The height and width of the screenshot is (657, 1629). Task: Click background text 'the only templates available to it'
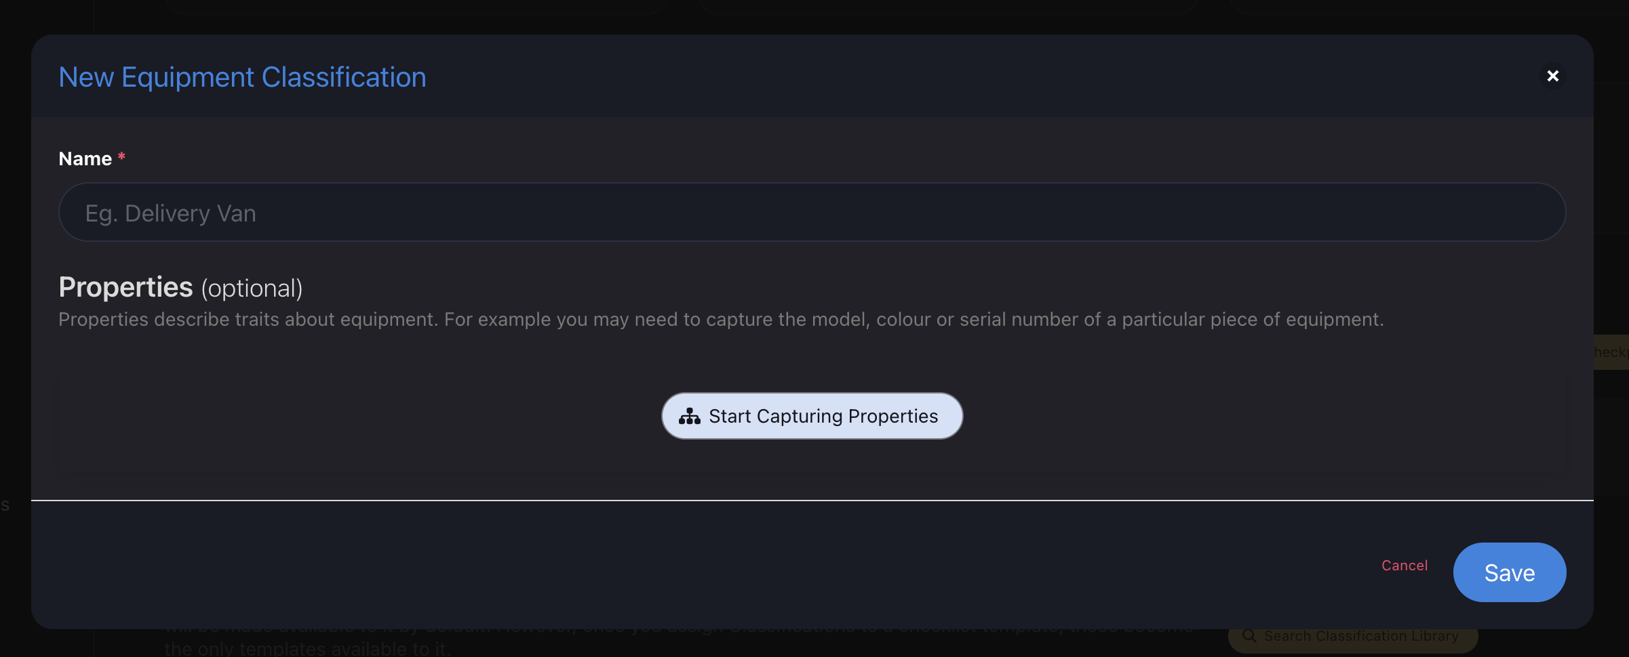(x=307, y=649)
